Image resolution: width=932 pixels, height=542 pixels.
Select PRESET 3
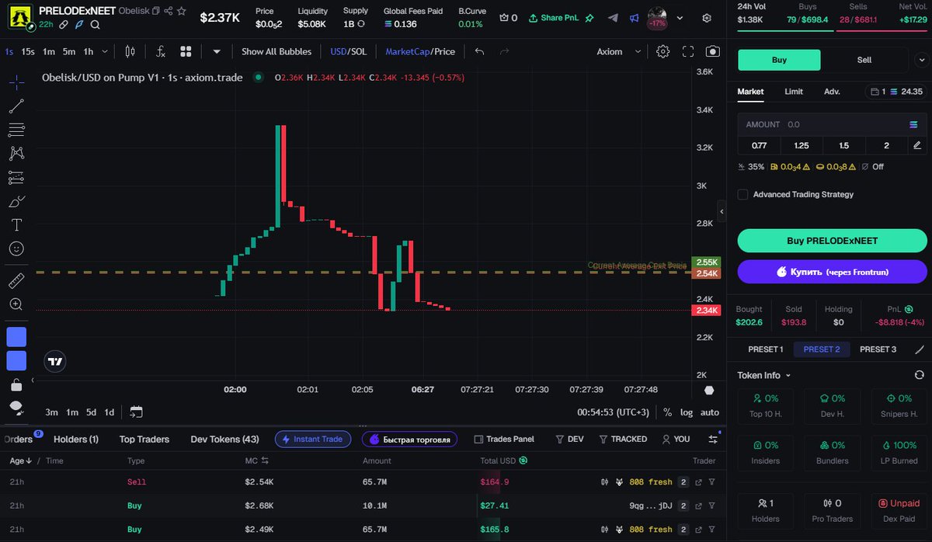tap(878, 349)
